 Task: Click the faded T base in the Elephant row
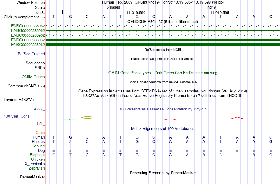(70, 155)
